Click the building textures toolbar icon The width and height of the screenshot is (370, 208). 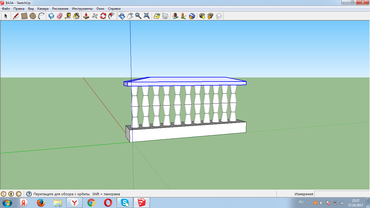pos(175,16)
